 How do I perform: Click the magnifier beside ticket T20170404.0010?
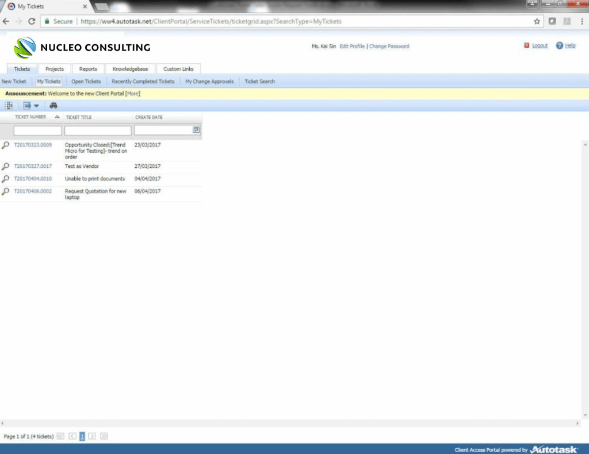(x=6, y=179)
